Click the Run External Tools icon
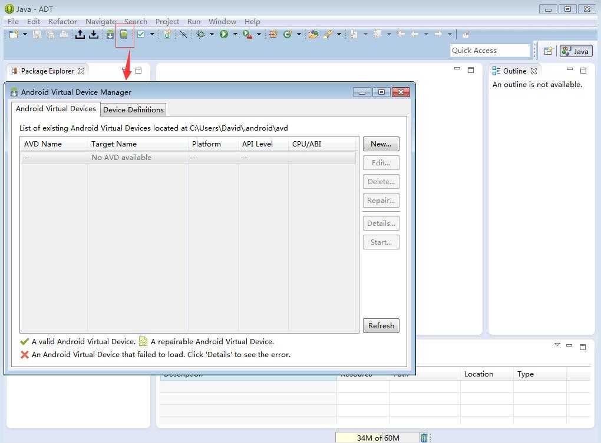 (x=247, y=35)
